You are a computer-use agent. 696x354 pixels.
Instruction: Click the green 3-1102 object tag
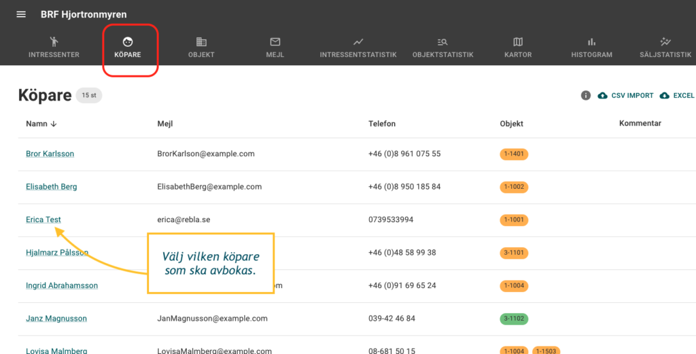(x=513, y=319)
